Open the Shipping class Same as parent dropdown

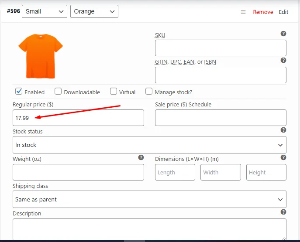pyautogui.click(x=149, y=199)
